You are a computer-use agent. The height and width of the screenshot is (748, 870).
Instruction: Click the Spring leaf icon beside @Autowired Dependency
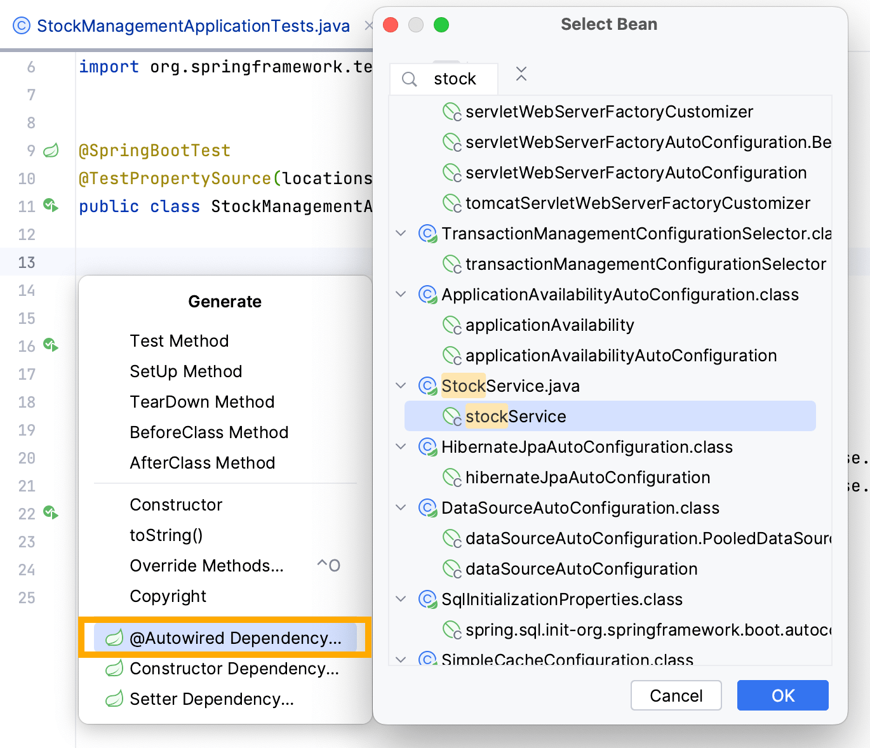coord(114,638)
